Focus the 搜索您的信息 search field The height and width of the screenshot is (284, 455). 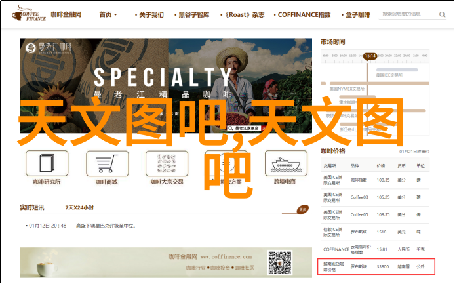click(408, 14)
